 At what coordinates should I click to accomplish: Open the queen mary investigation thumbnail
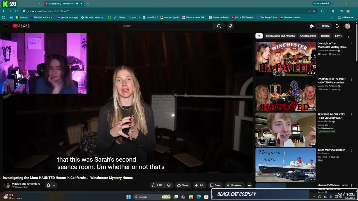286,165
